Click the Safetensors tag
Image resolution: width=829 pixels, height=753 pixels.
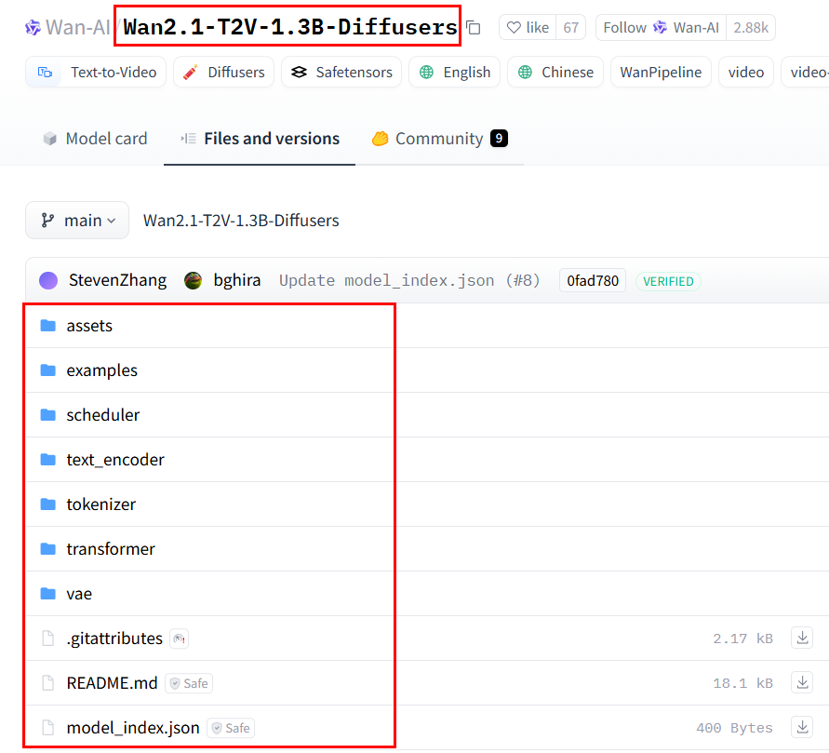[341, 72]
